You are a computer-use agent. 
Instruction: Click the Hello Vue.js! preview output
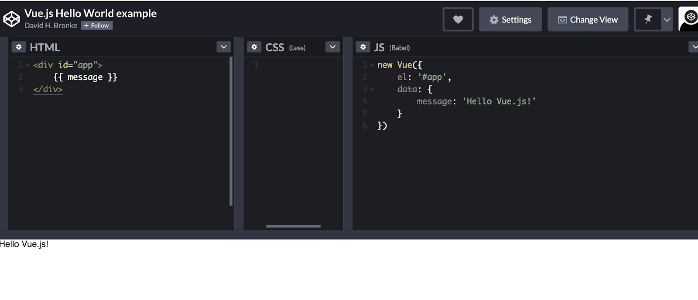[x=24, y=244]
